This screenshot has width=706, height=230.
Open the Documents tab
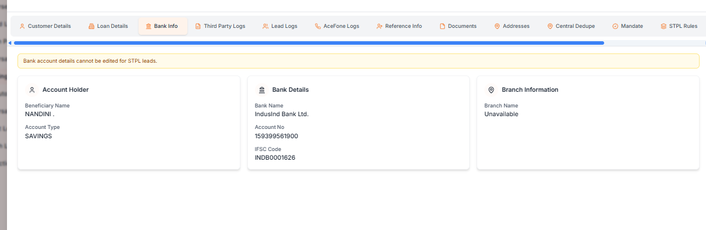click(458, 26)
